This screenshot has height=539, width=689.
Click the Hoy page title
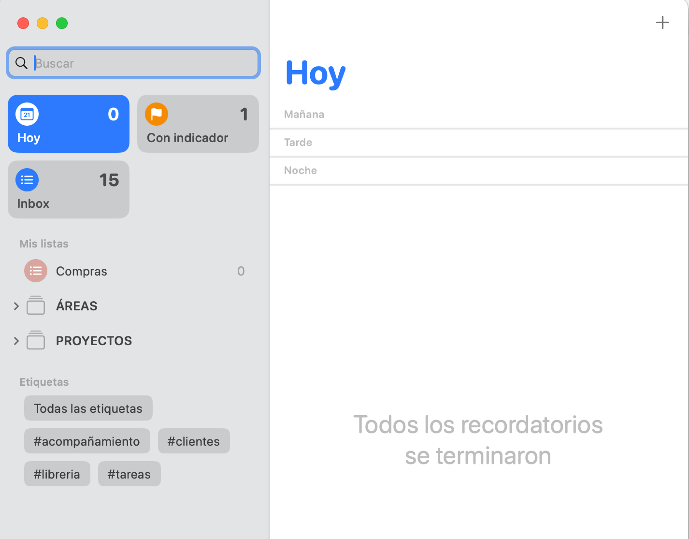pos(316,73)
